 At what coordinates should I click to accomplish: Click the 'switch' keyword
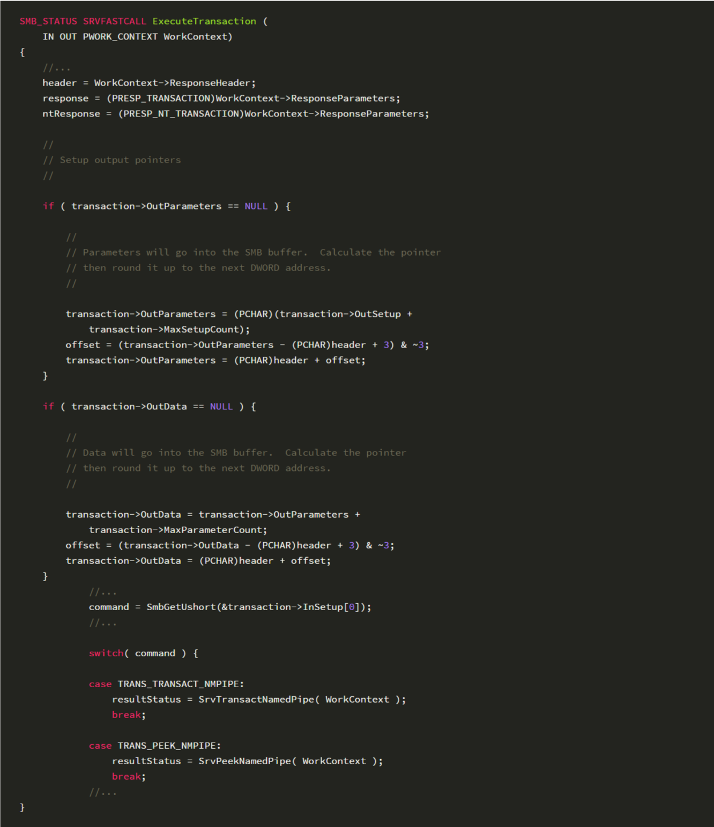click(106, 653)
